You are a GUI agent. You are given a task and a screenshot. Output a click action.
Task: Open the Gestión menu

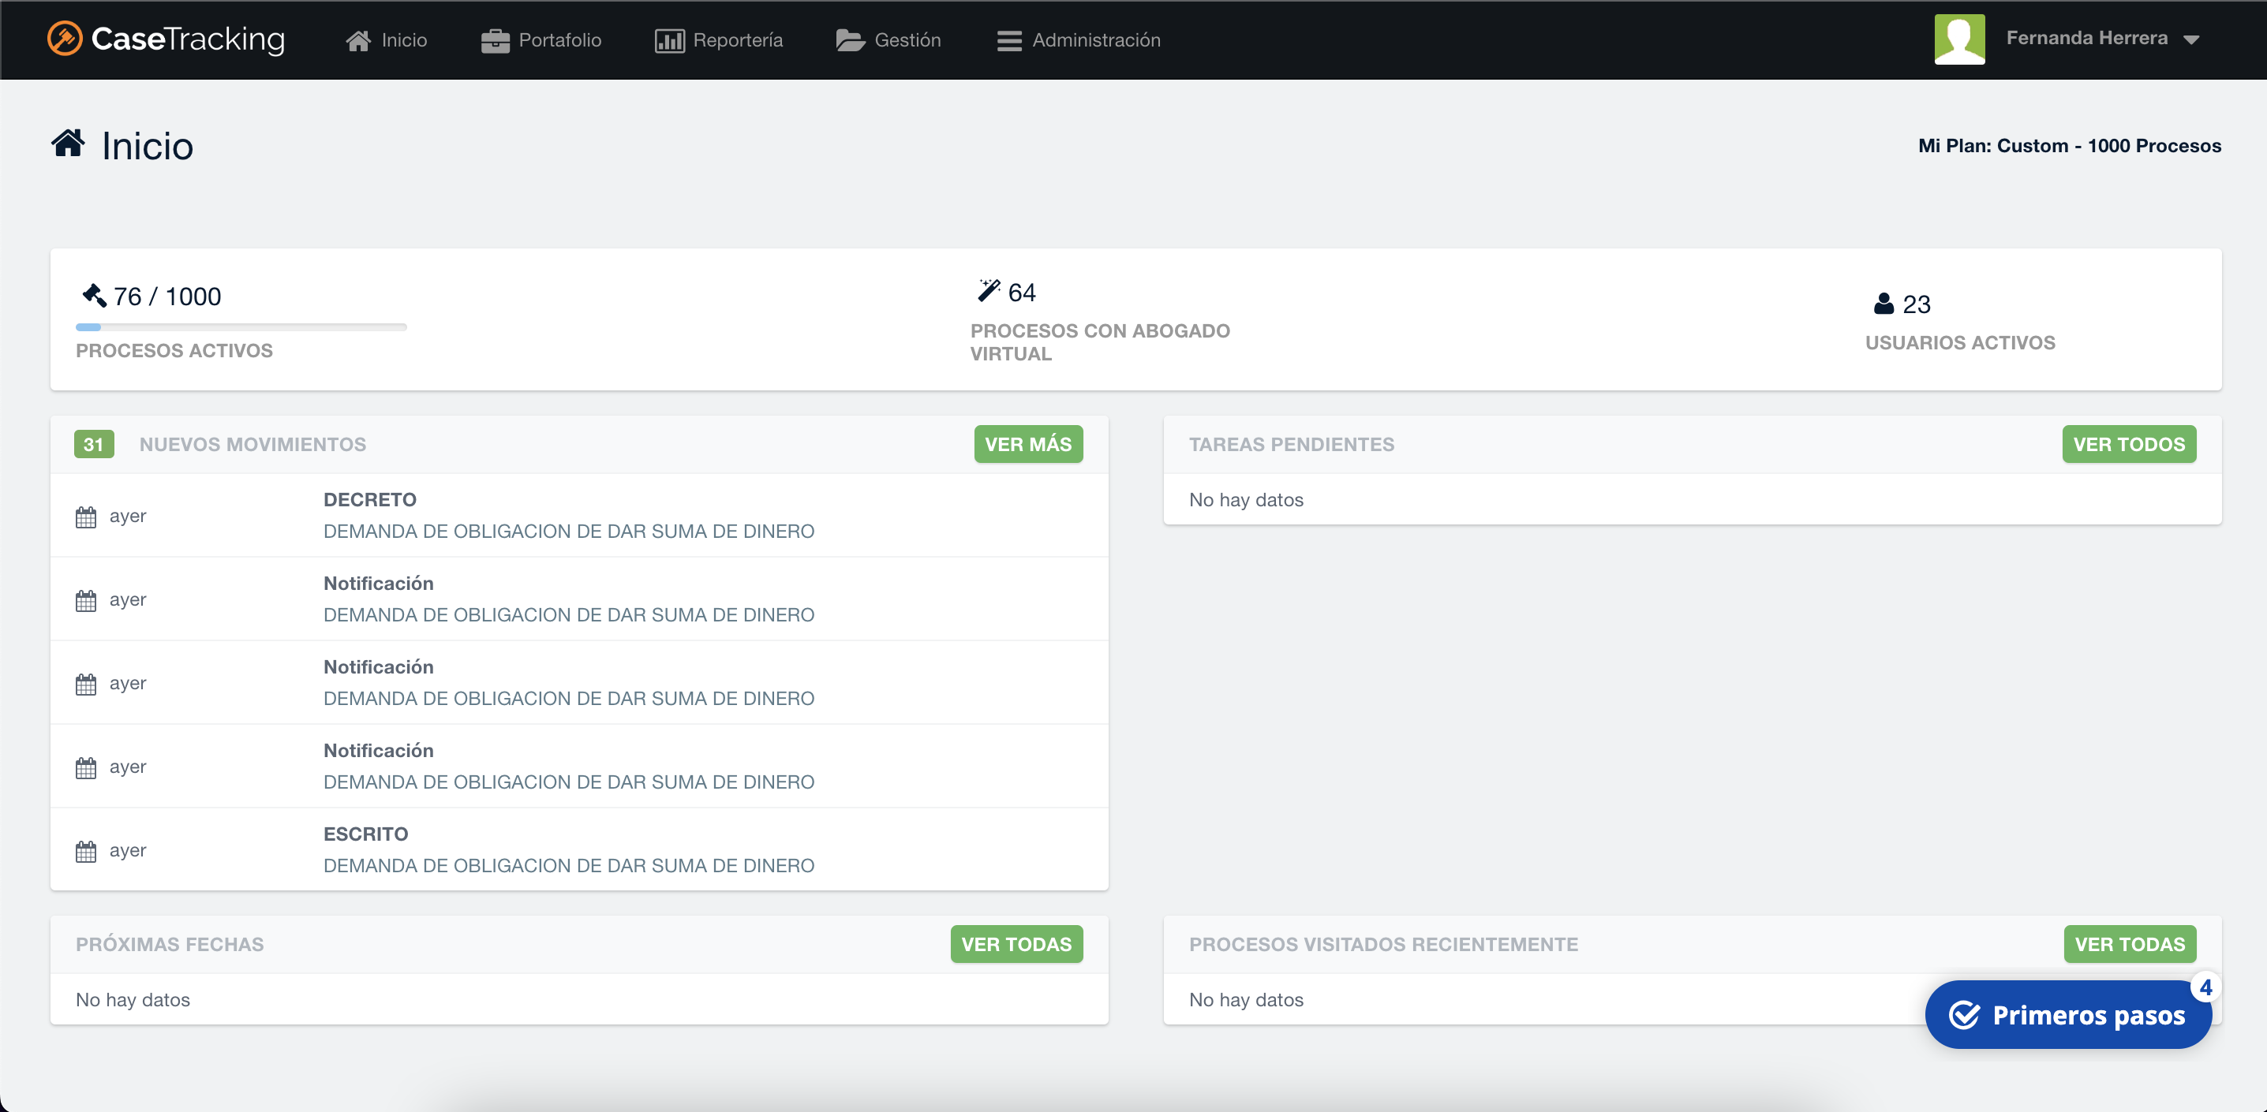tap(888, 40)
